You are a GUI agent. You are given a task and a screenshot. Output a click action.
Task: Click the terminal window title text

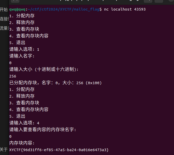coord(99,1)
